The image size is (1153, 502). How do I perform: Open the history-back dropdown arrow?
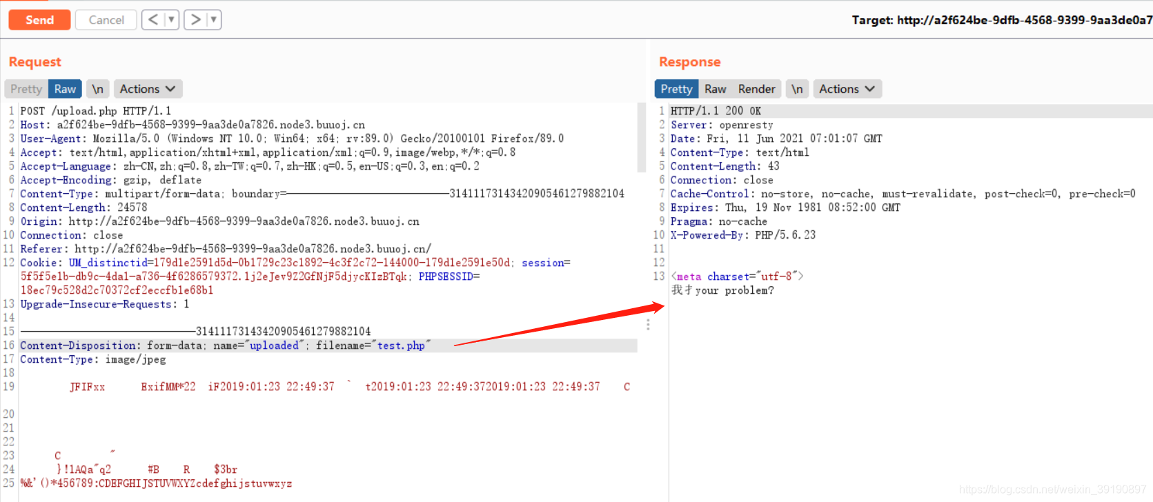click(x=171, y=20)
